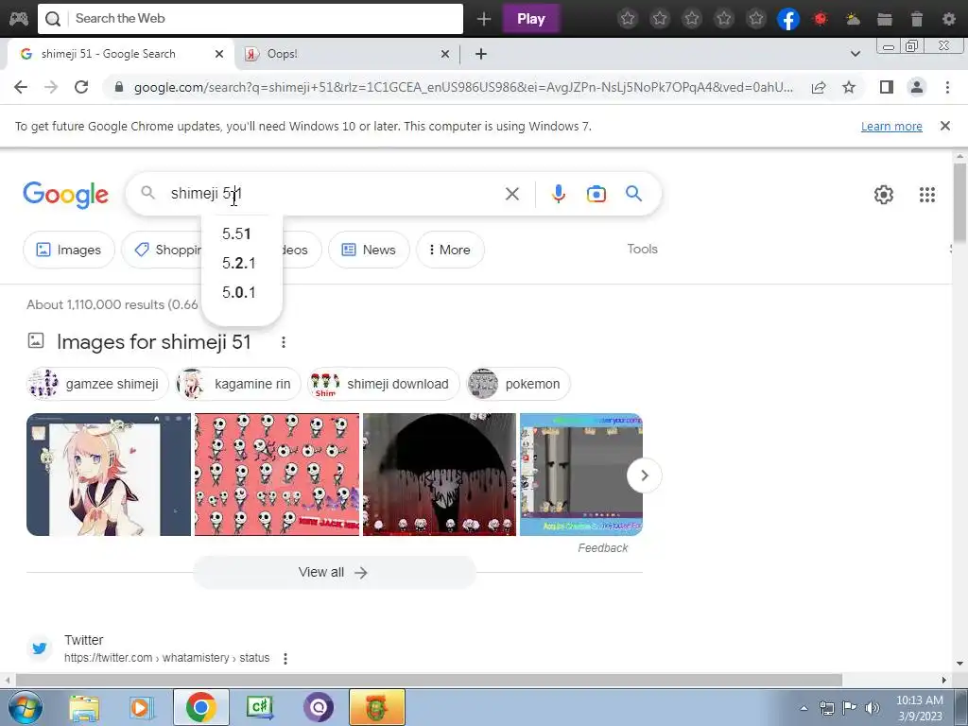Click the Google logo

(x=65, y=195)
